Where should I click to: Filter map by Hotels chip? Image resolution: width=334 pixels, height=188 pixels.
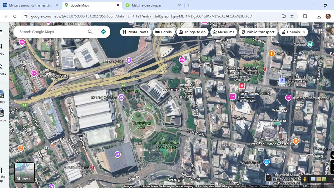[164, 32]
